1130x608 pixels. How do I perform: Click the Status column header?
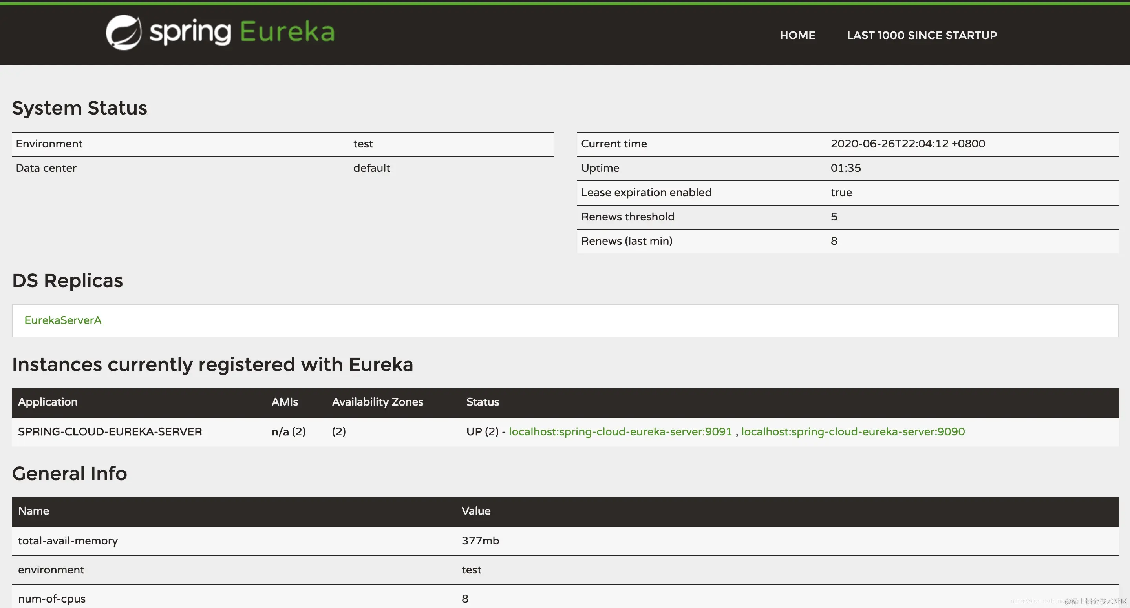tap(482, 402)
